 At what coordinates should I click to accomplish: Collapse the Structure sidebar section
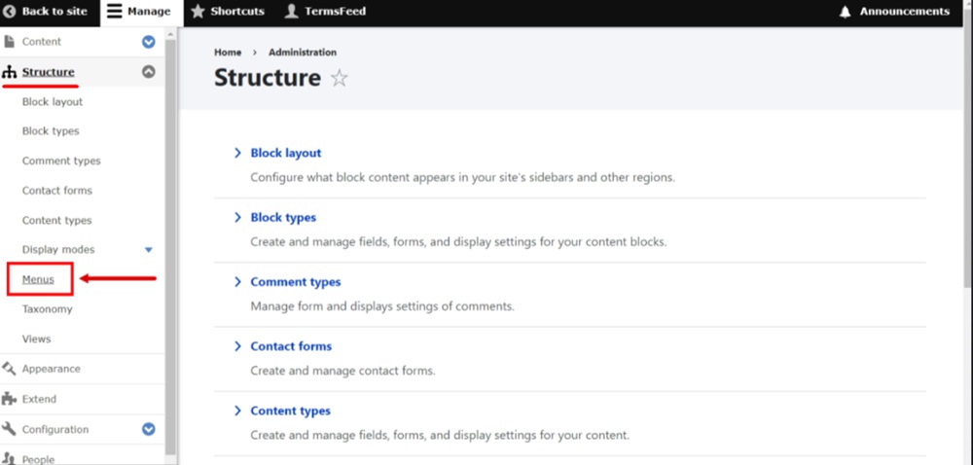click(x=148, y=72)
